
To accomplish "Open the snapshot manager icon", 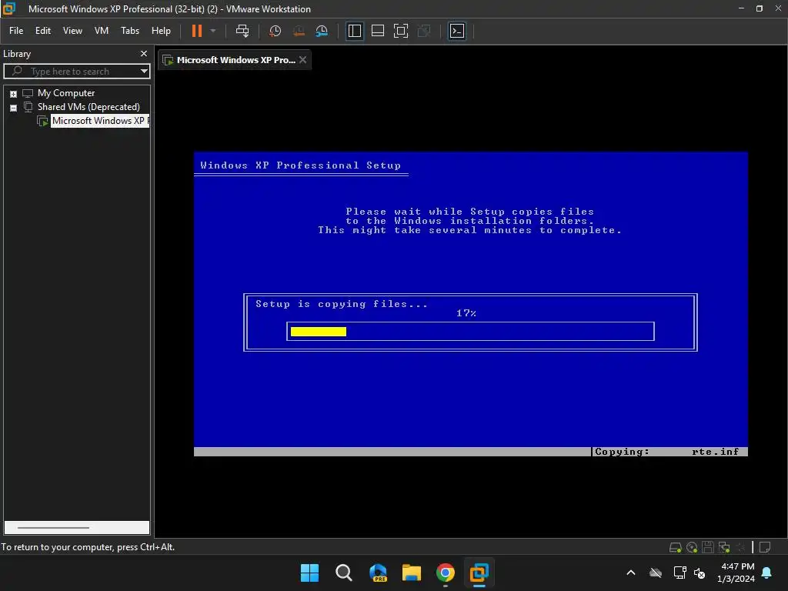I will 322,31.
